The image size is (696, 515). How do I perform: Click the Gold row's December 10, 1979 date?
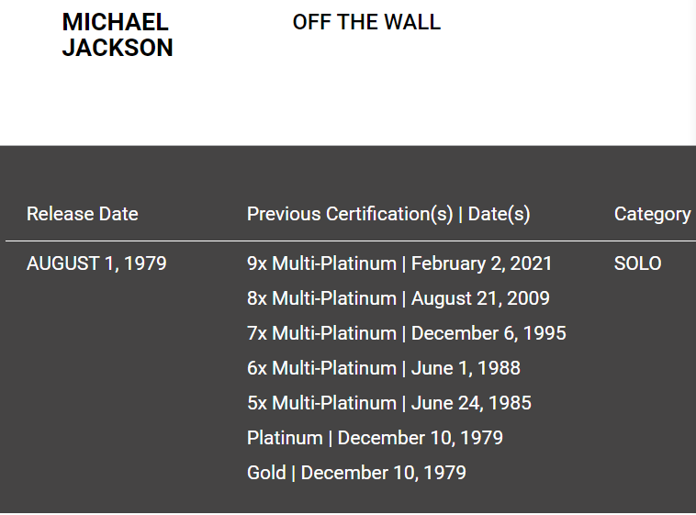384,473
